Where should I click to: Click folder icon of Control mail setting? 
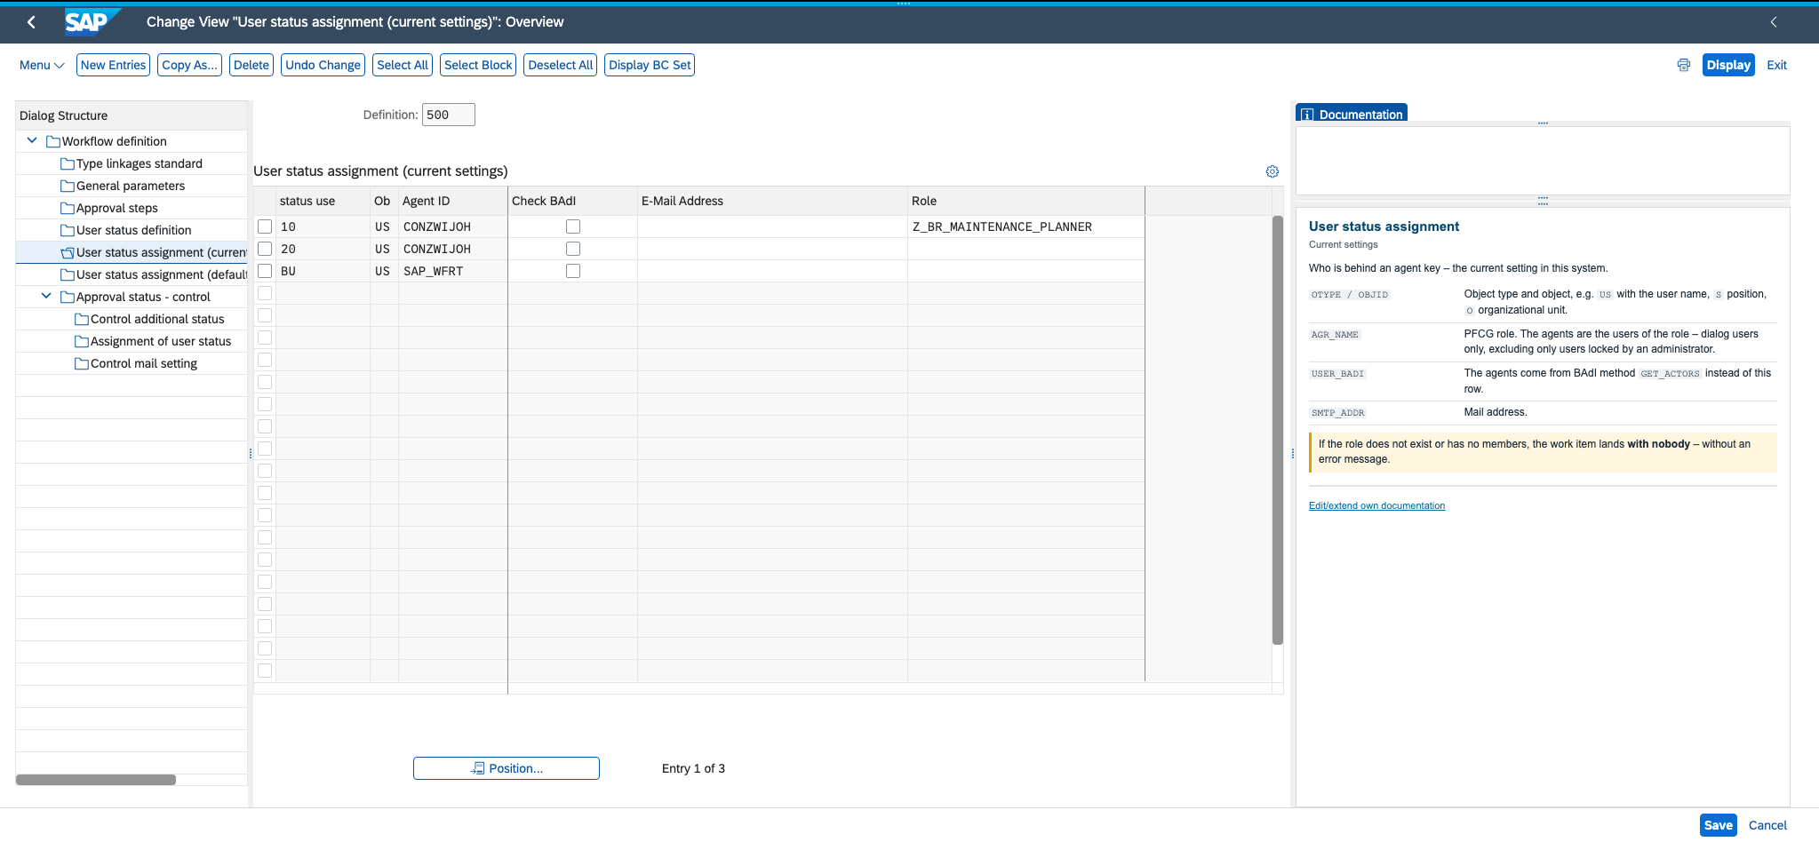click(82, 363)
